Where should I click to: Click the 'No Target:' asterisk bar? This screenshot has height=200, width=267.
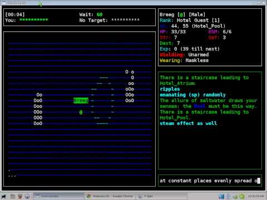pos(125,19)
